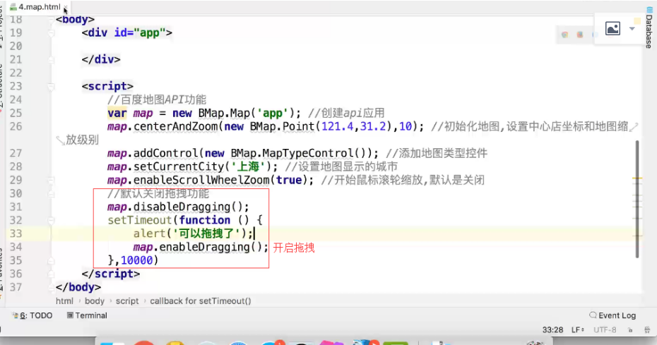Viewport: 657px width, 345px height.
Task: Click the image picture icon at top right
Action: tap(612, 28)
